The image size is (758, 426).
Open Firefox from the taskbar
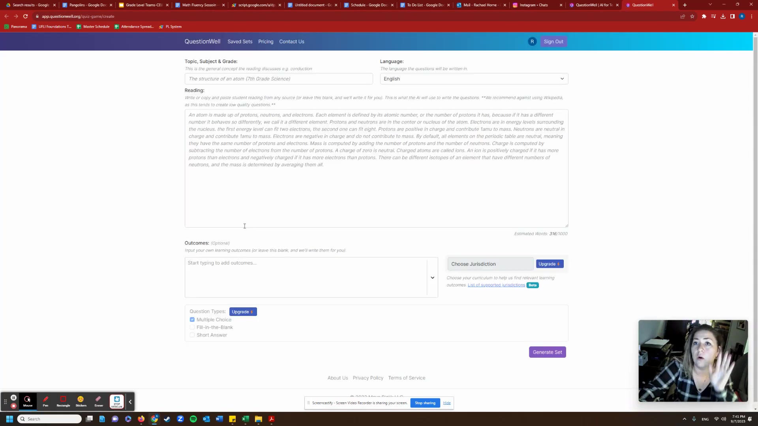[141, 419]
